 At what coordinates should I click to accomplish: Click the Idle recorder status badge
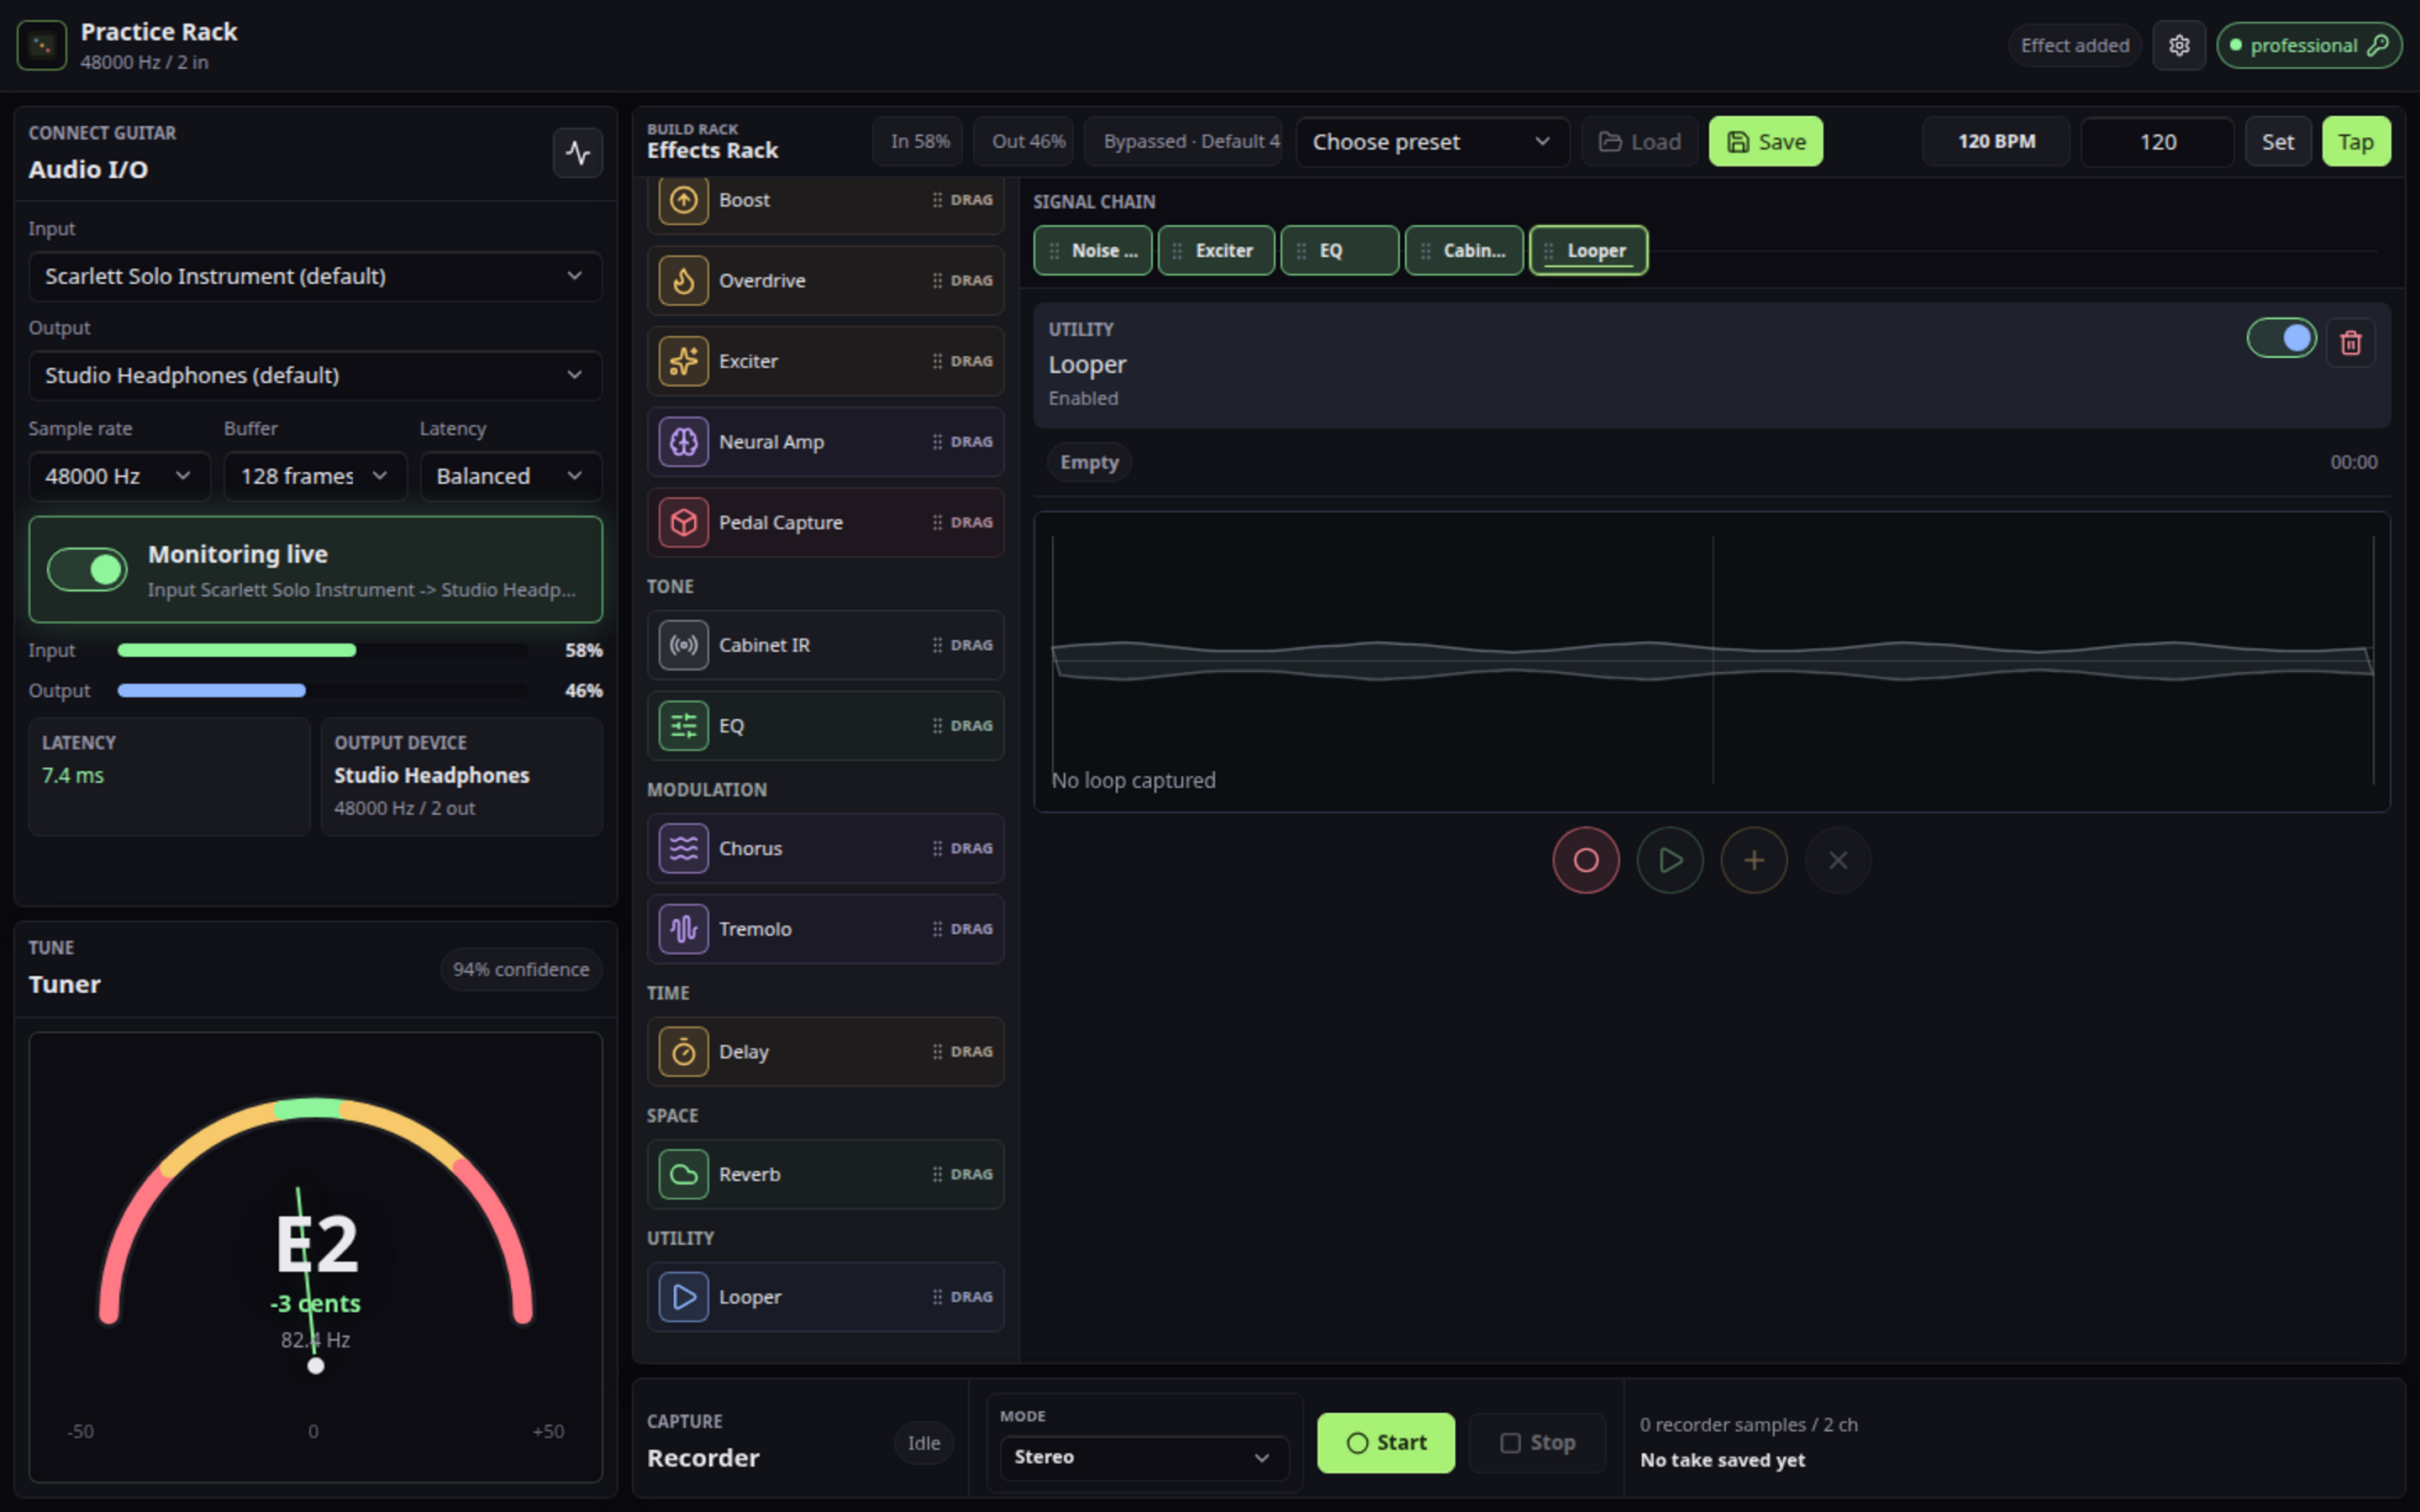click(923, 1443)
